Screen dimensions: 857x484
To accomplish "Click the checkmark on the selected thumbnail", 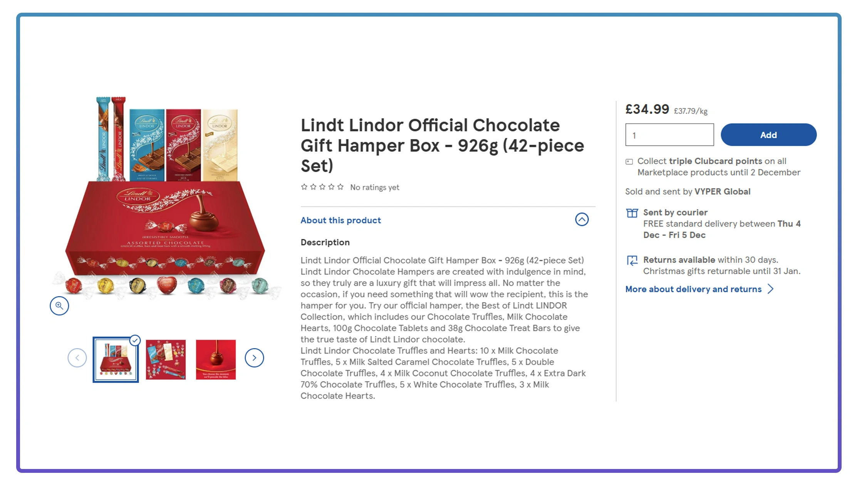I will click(135, 340).
